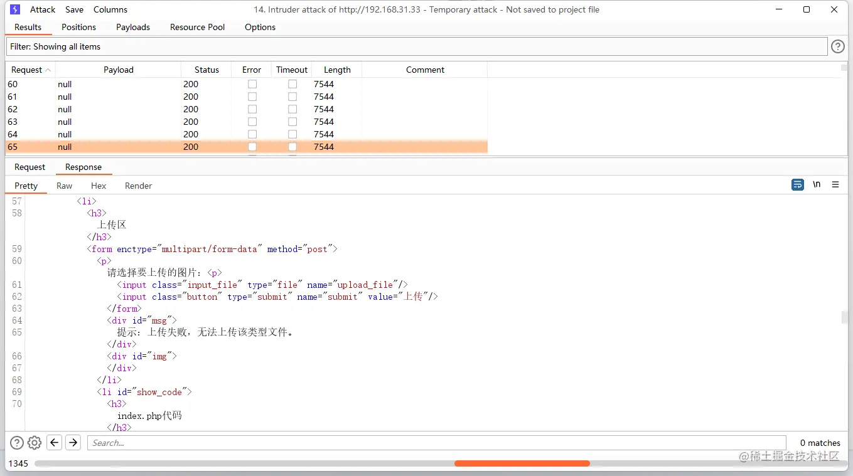Open the Attack menu
The width and height of the screenshot is (853, 476).
pos(43,9)
